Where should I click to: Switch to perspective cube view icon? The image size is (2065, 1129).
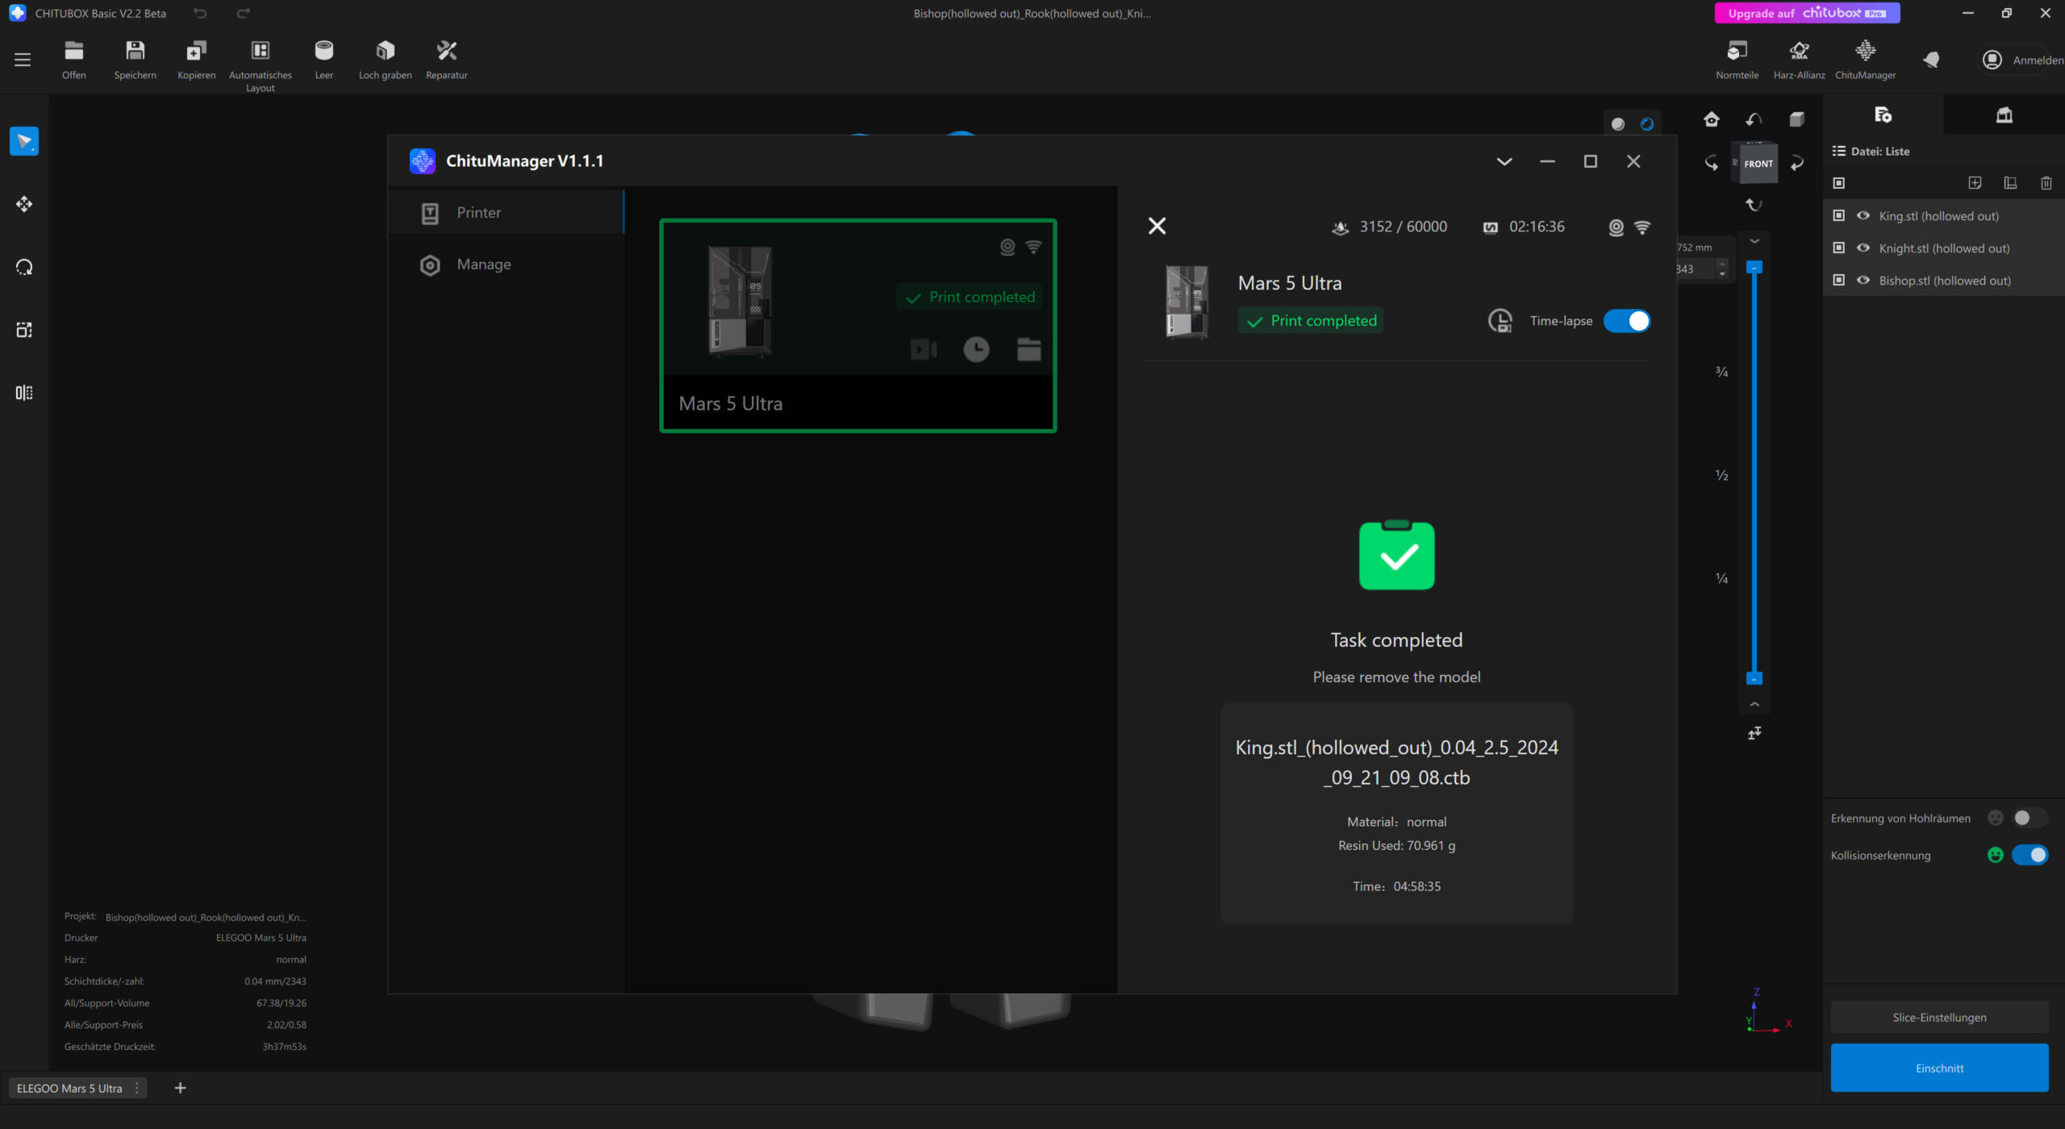click(x=1796, y=119)
